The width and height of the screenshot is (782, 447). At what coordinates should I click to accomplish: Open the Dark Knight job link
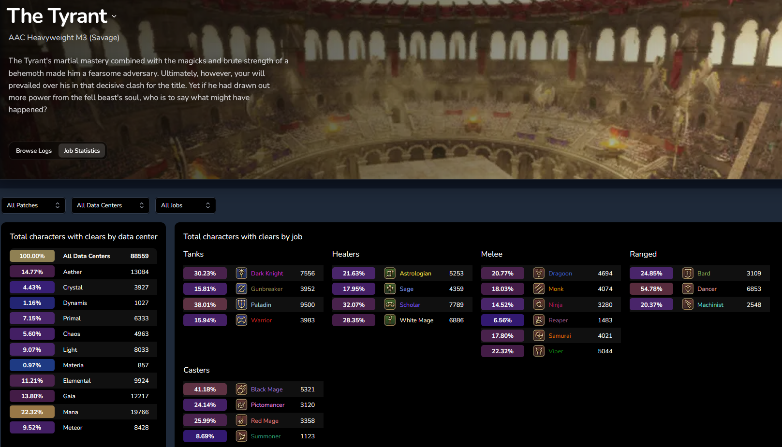[267, 274]
